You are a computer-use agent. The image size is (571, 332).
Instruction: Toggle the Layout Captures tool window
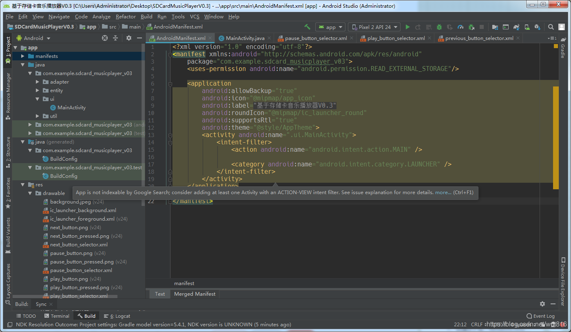tap(8, 284)
